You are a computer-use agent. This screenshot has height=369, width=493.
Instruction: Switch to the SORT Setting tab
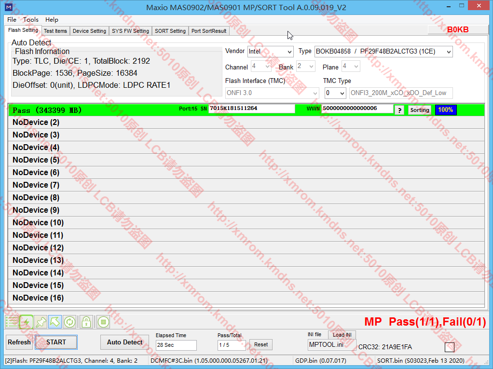pos(170,31)
